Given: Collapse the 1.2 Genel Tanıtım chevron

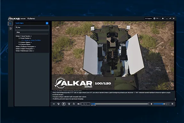Looking at the screenshot, I should 30,38.
